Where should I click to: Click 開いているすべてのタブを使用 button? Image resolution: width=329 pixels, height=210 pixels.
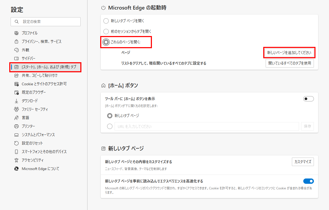[x=290, y=63]
